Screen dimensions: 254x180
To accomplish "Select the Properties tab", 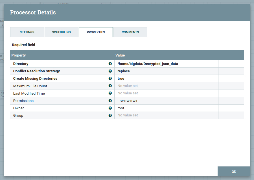I will 96,32.
